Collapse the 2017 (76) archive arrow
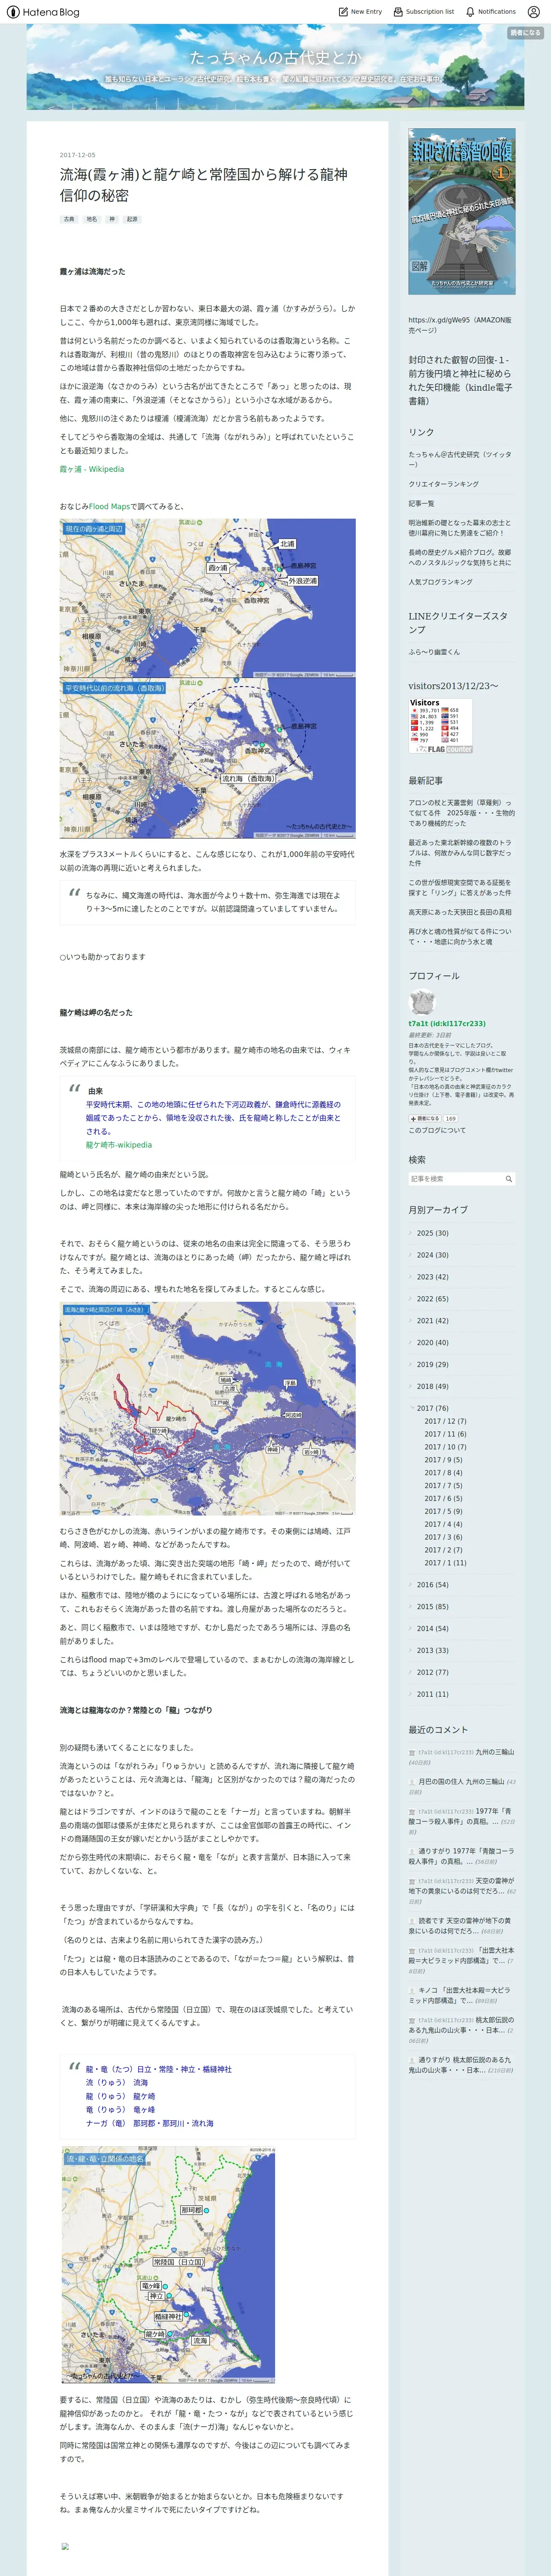 [411, 1408]
